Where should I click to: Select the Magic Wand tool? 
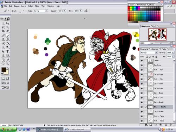pos(7,27)
